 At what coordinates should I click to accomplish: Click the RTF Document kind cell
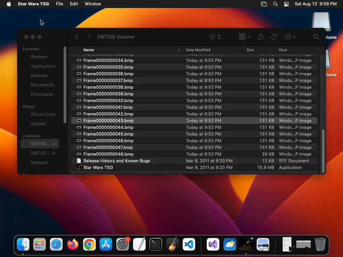point(294,161)
